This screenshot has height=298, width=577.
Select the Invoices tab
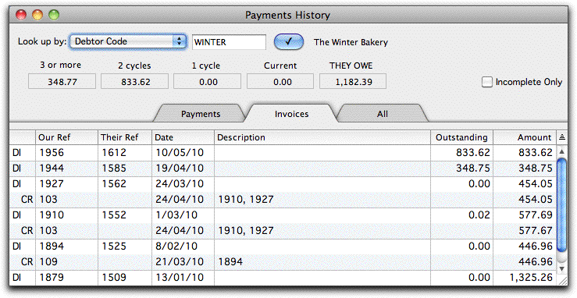[x=291, y=114]
